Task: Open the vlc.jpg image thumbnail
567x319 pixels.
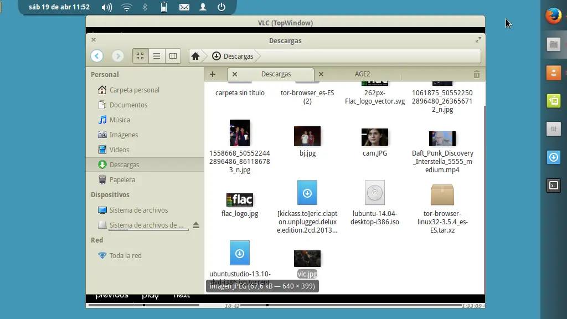Action: 307,258
